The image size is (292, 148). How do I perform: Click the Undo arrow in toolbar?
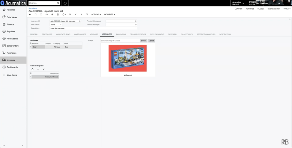(46, 14)
